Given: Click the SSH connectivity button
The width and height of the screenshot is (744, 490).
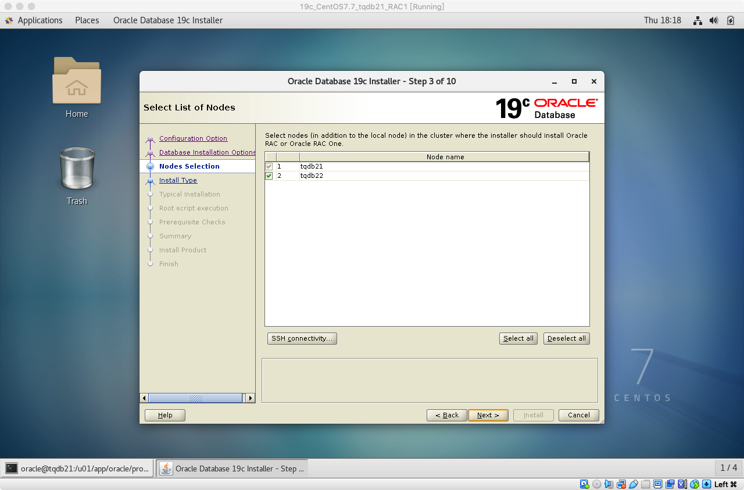Looking at the screenshot, I should click(x=302, y=338).
